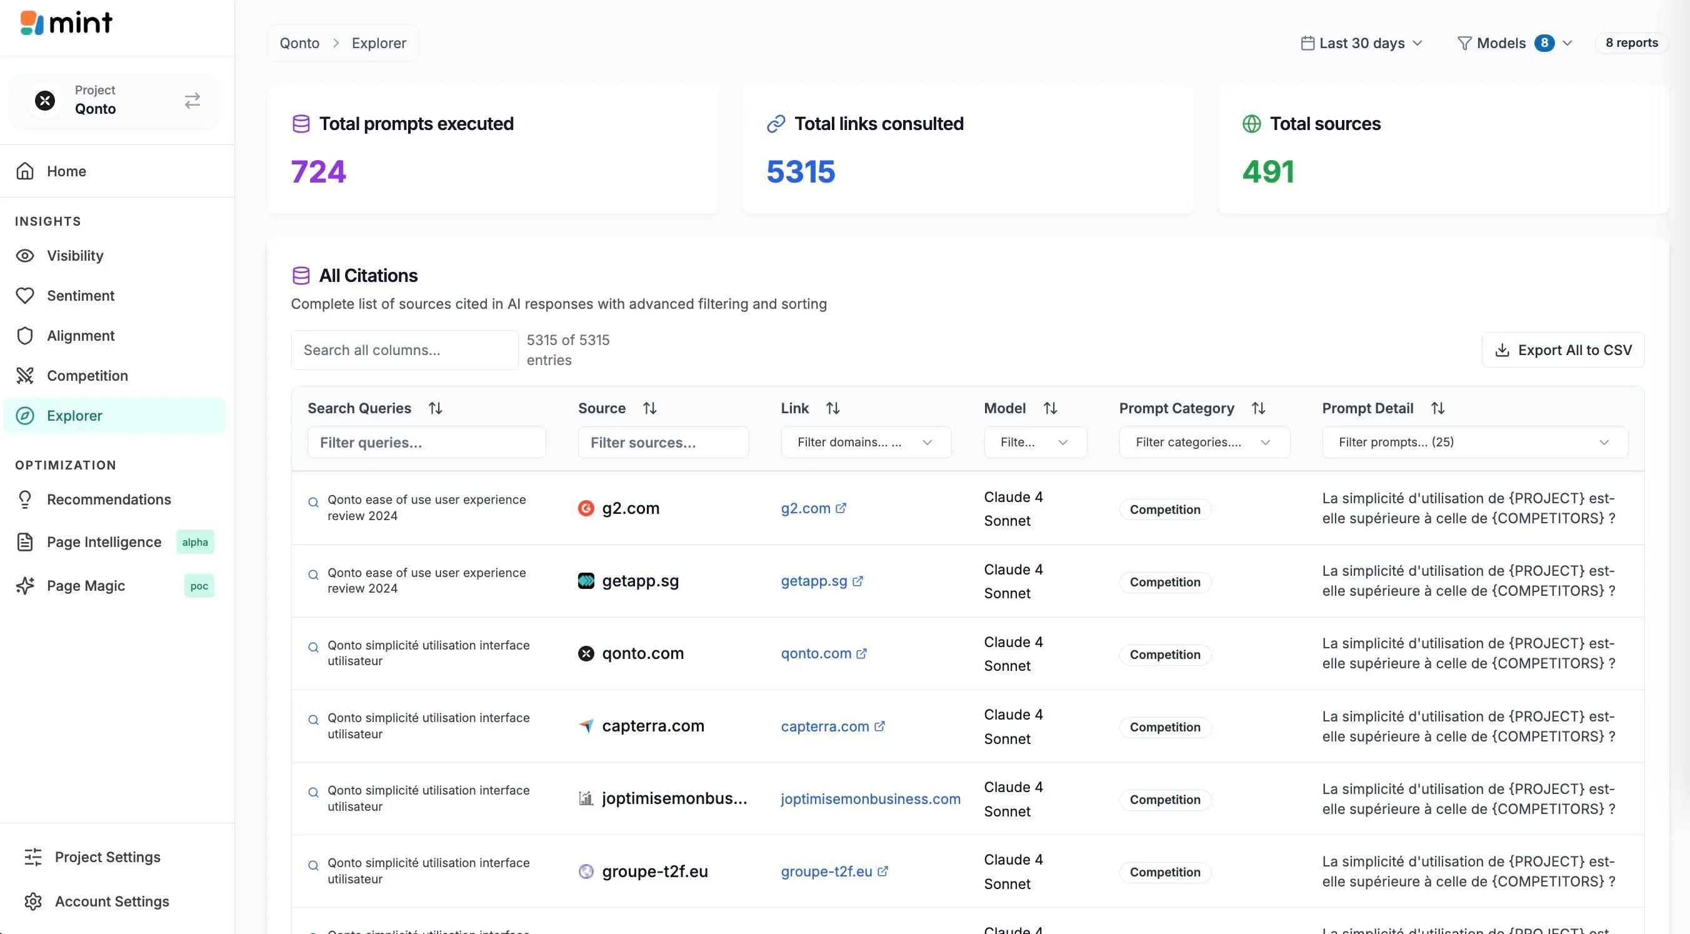Open the capterra.com external link
This screenshot has height=934, width=1690.
[833, 726]
